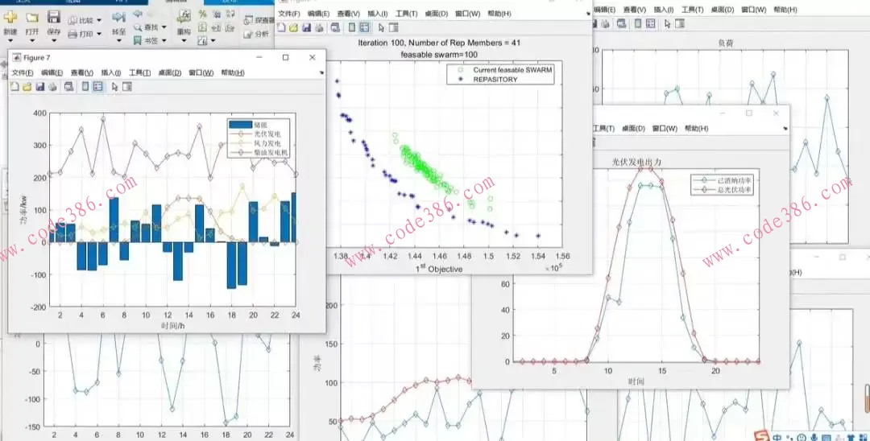Open 文件(F) menu in Figure 7
Screen dimensions: 870x441
(x=23, y=72)
